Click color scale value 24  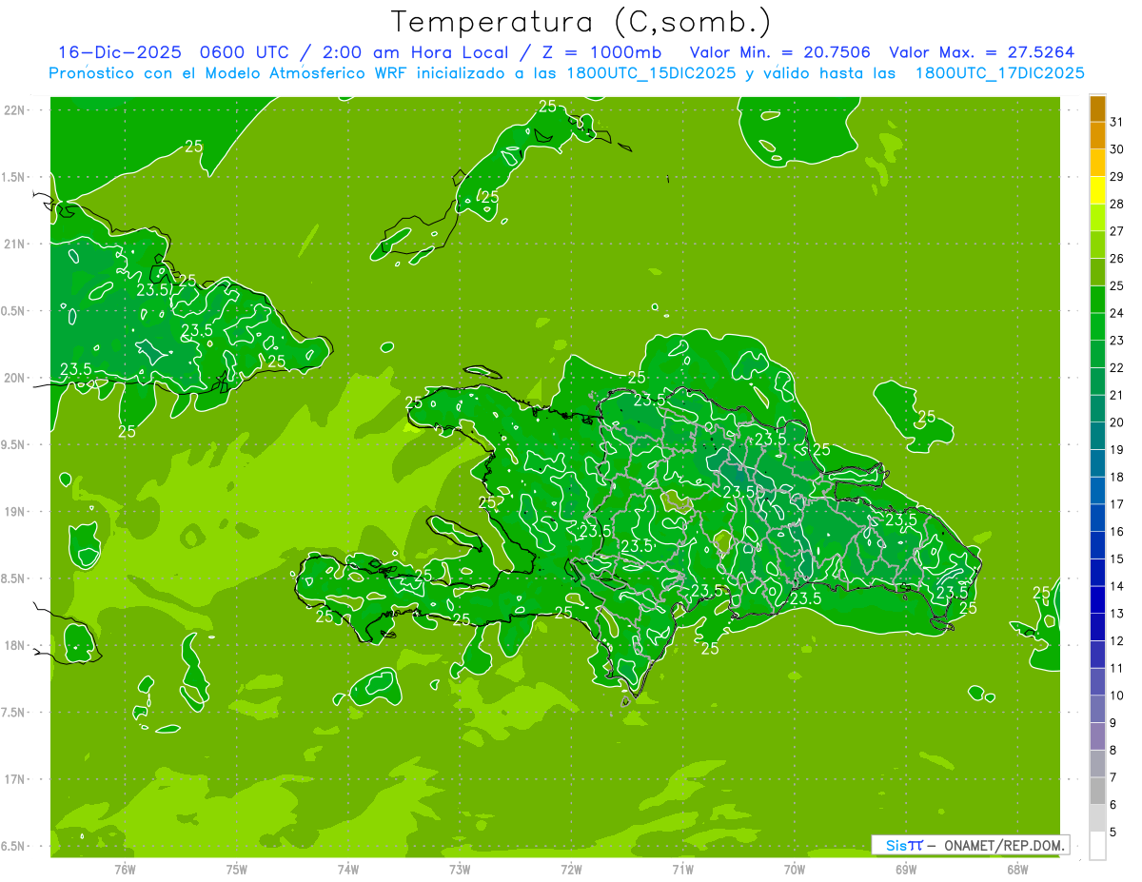(1117, 313)
